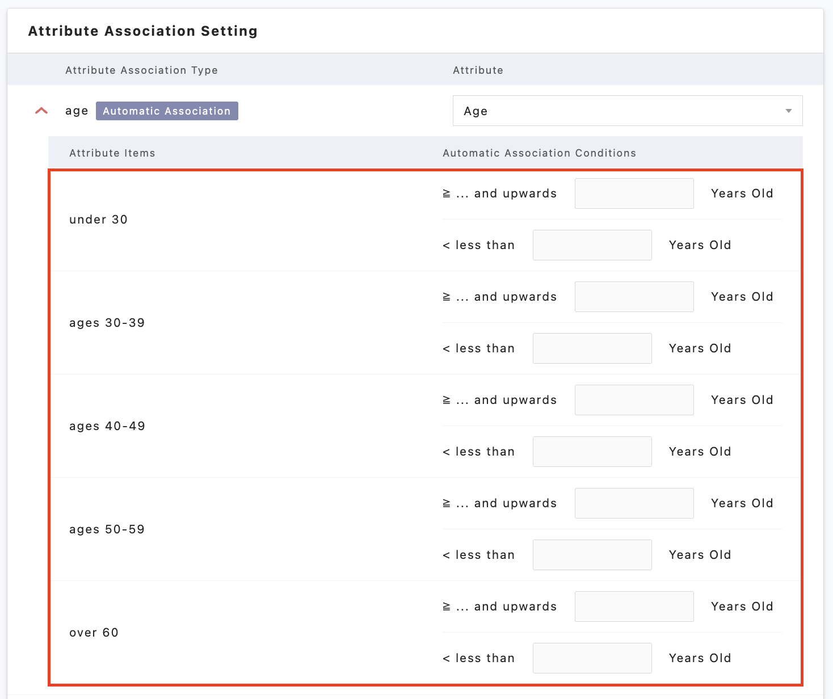Click the Attribute Association Type column header
This screenshot has width=833, height=699.
pyautogui.click(x=141, y=70)
